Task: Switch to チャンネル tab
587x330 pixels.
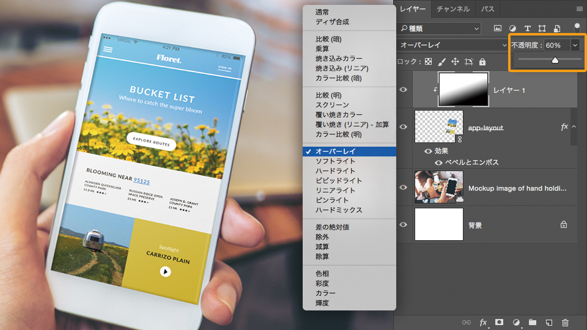Action: click(x=453, y=9)
